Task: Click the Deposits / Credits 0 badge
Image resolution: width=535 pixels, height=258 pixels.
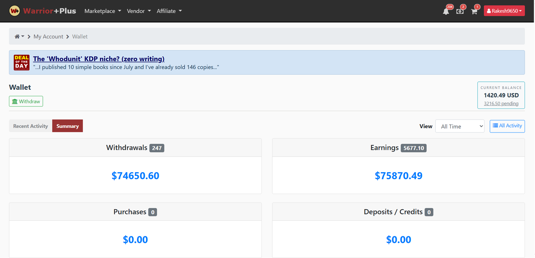Action: click(x=429, y=212)
